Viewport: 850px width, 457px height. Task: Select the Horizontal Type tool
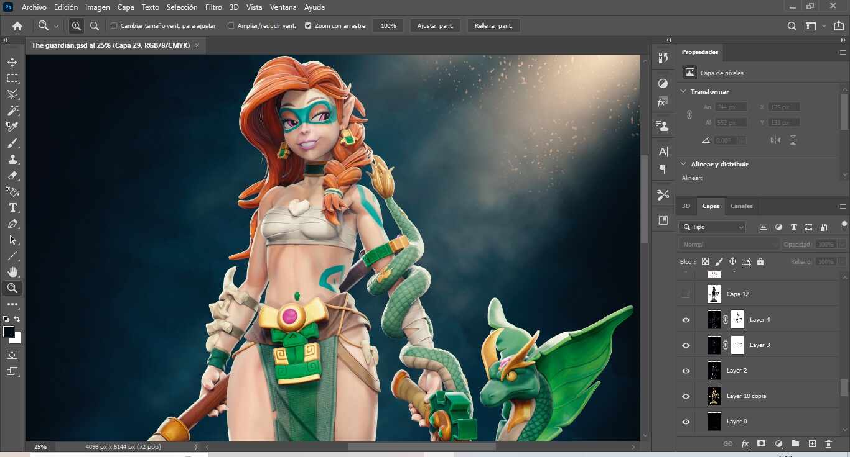pos(12,207)
